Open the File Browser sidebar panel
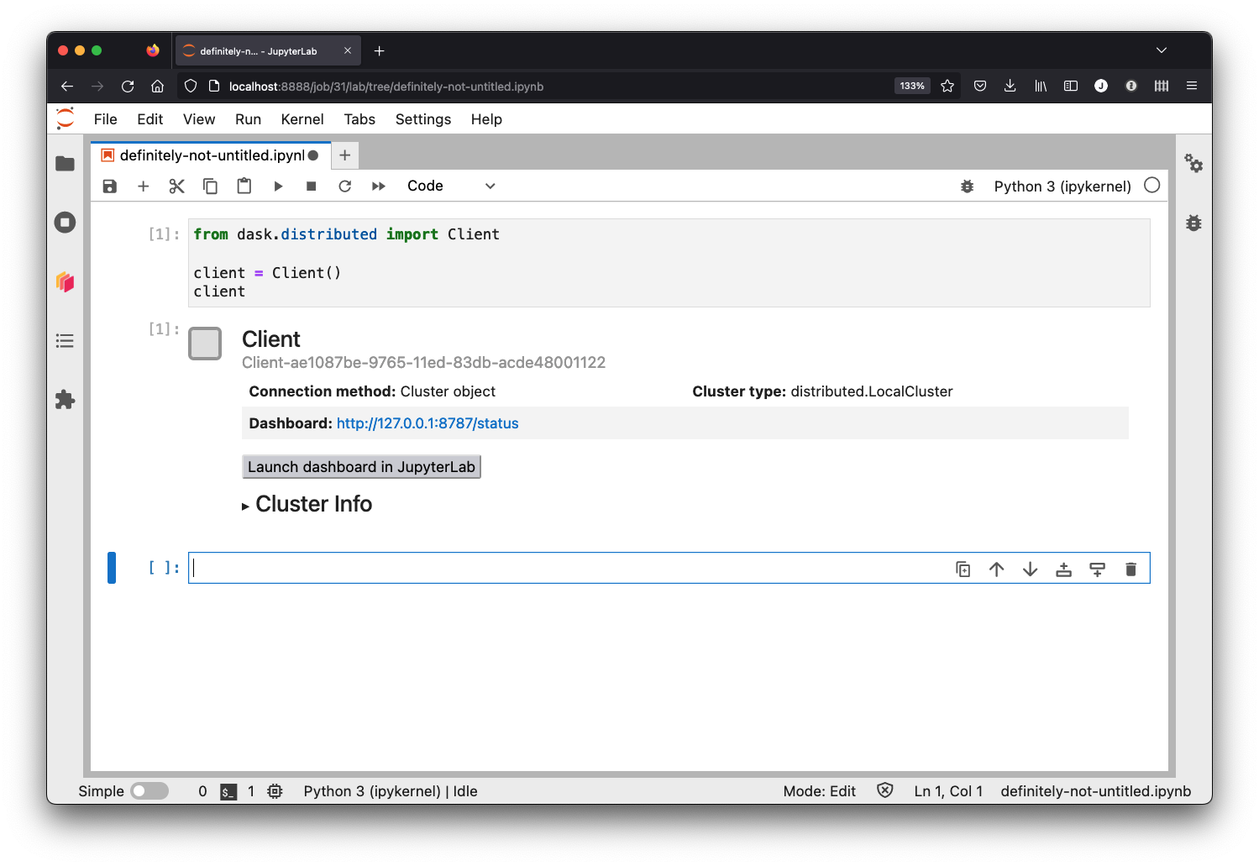Image resolution: width=1259 pixels, height=866 pixels. (65, 164)
